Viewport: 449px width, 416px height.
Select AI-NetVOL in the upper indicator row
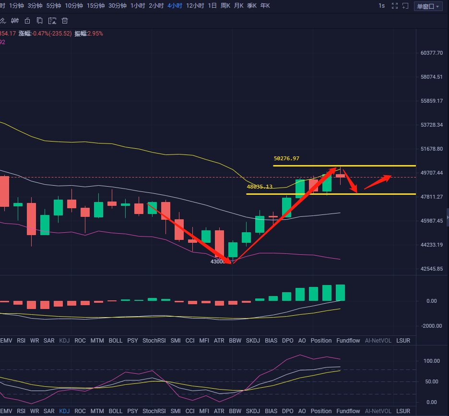coord(378,341)
